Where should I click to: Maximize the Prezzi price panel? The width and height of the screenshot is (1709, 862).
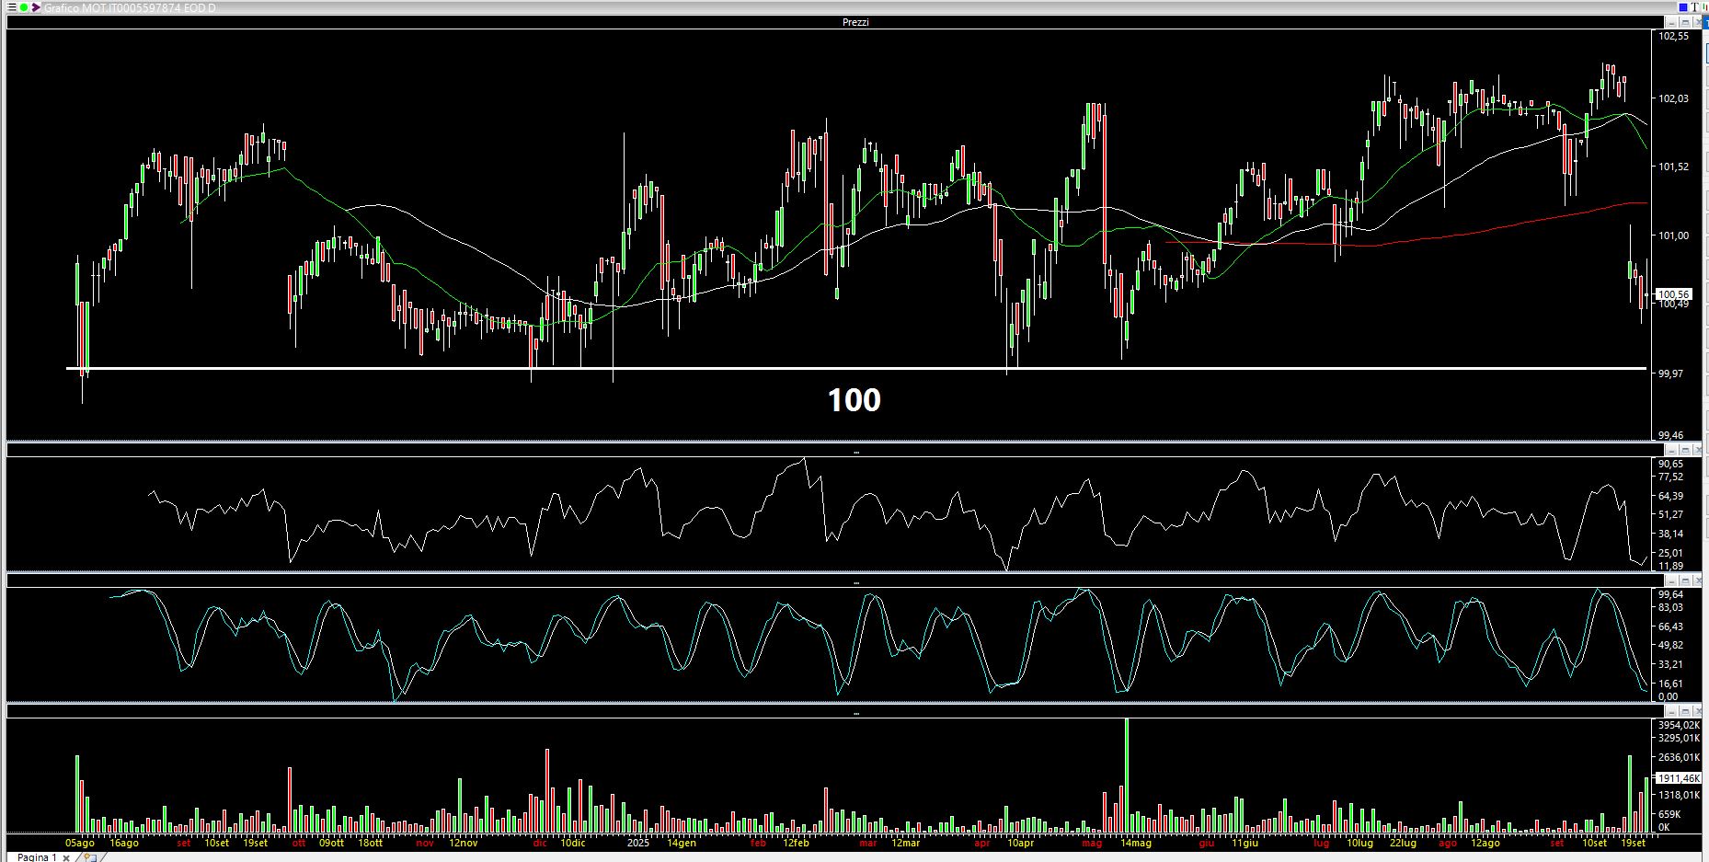1686,21
